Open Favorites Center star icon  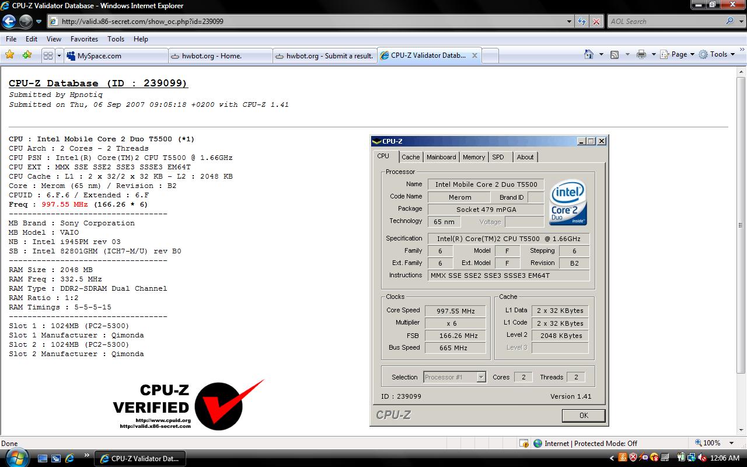coord(10,55)
